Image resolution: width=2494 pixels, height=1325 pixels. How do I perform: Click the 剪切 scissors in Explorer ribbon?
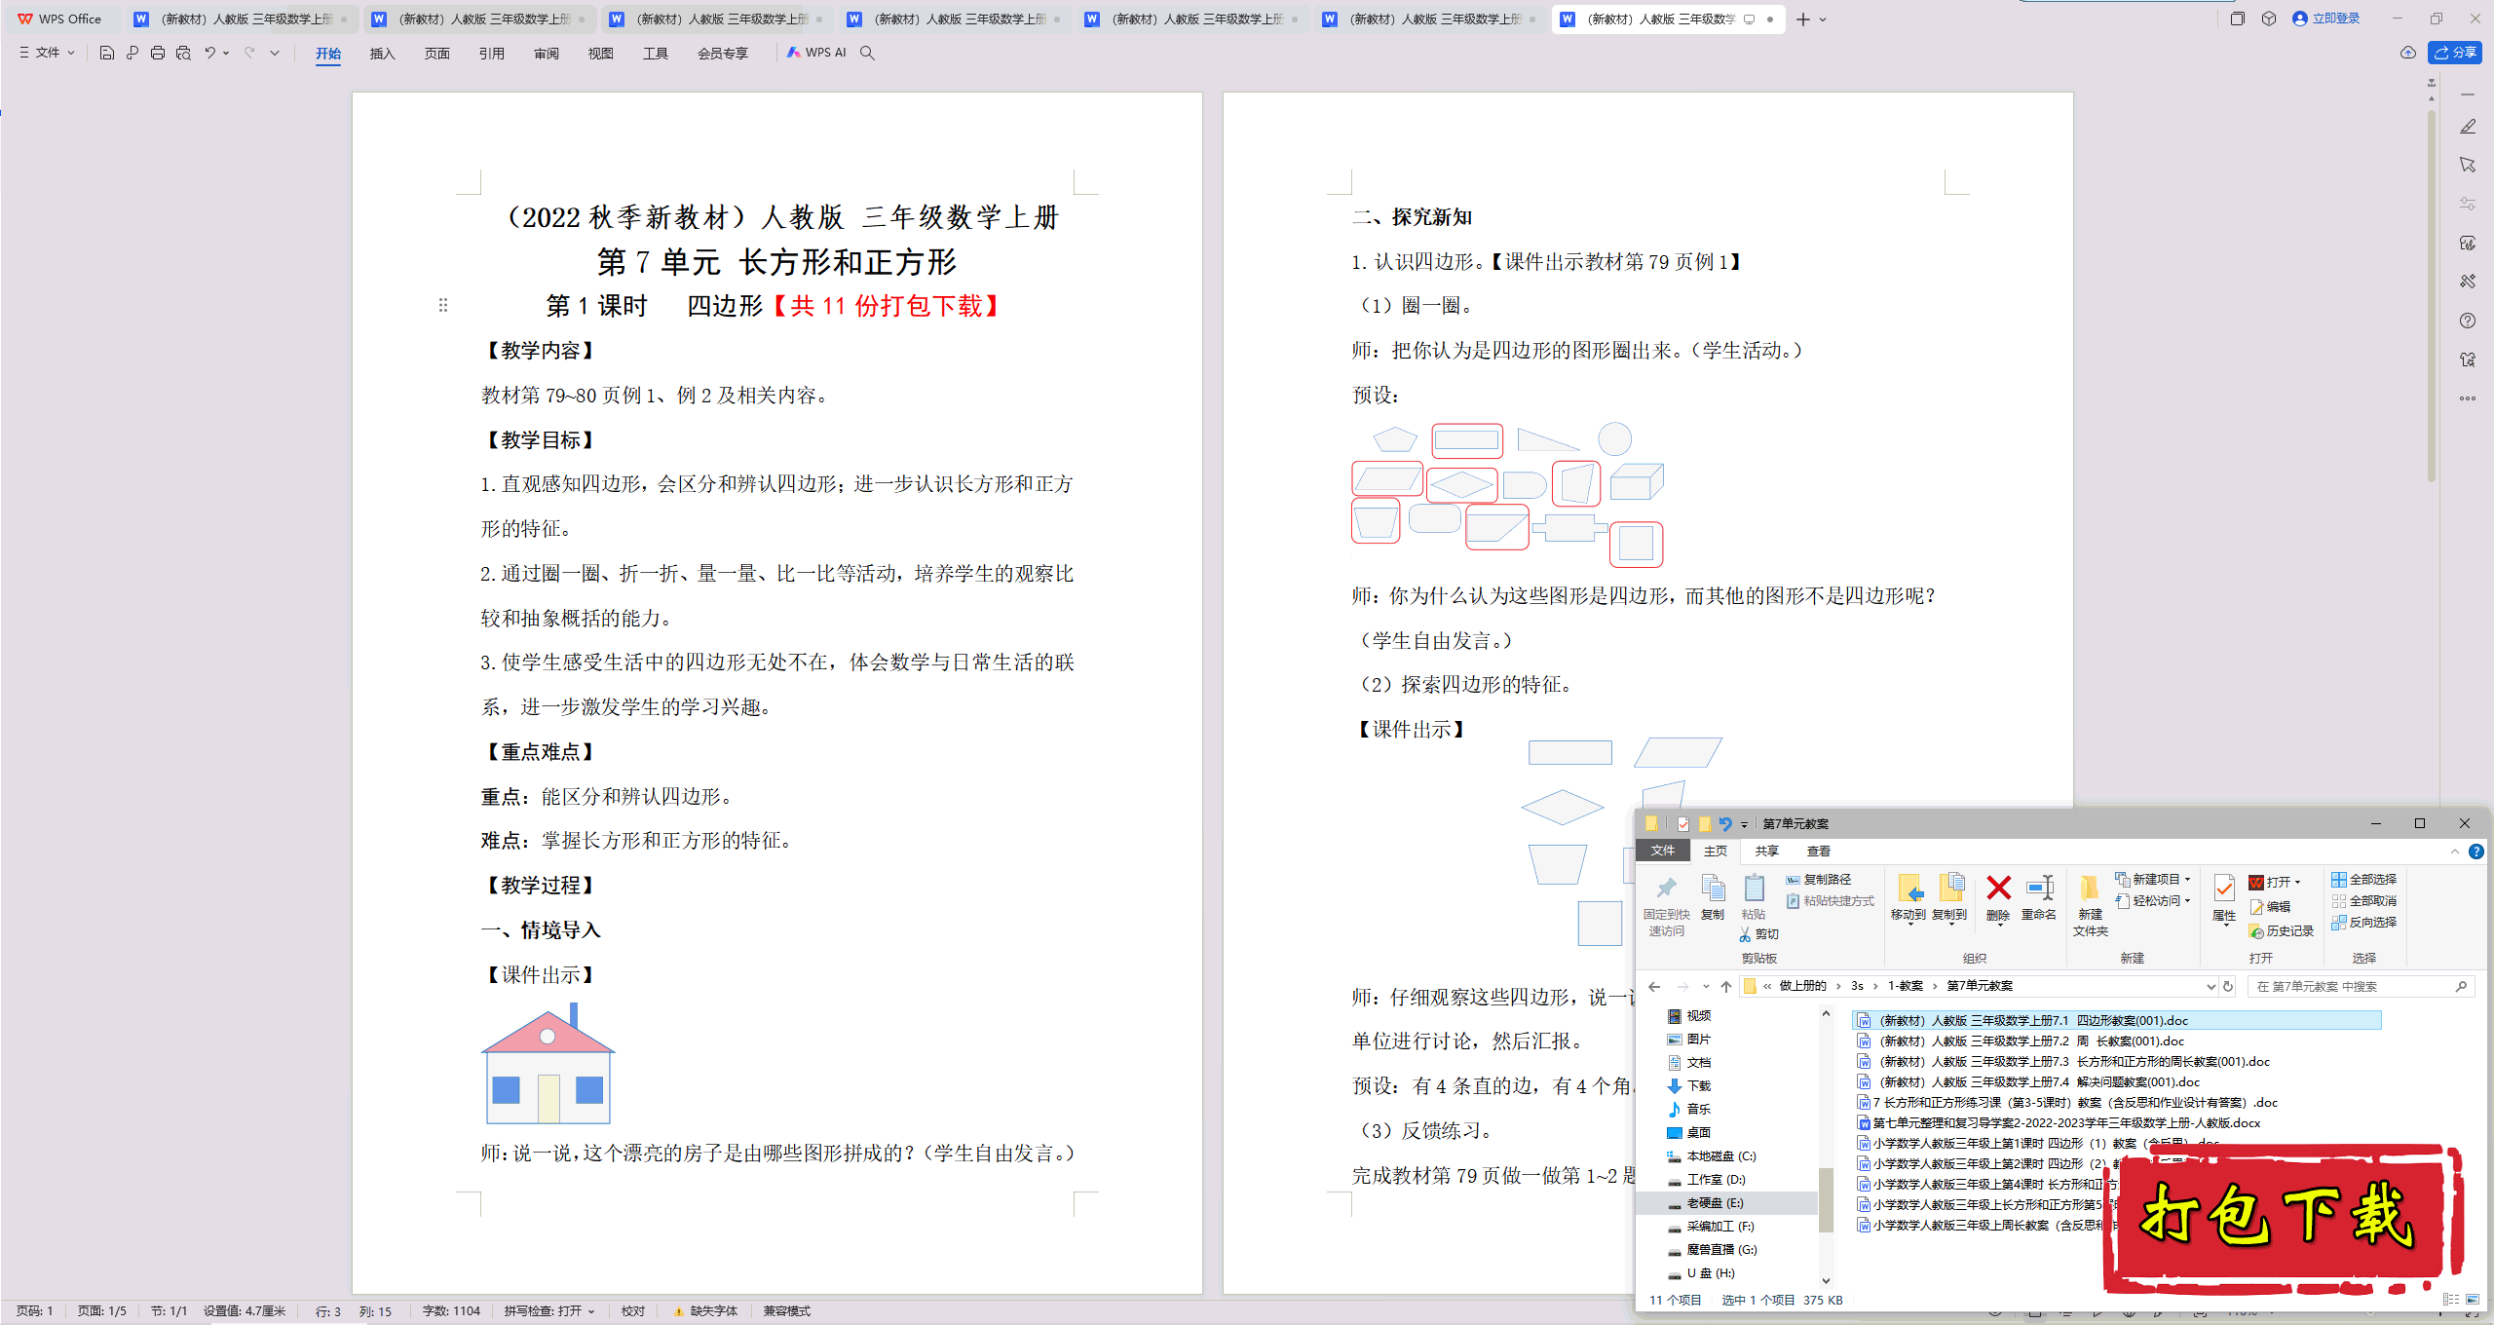coord(1758,934)
